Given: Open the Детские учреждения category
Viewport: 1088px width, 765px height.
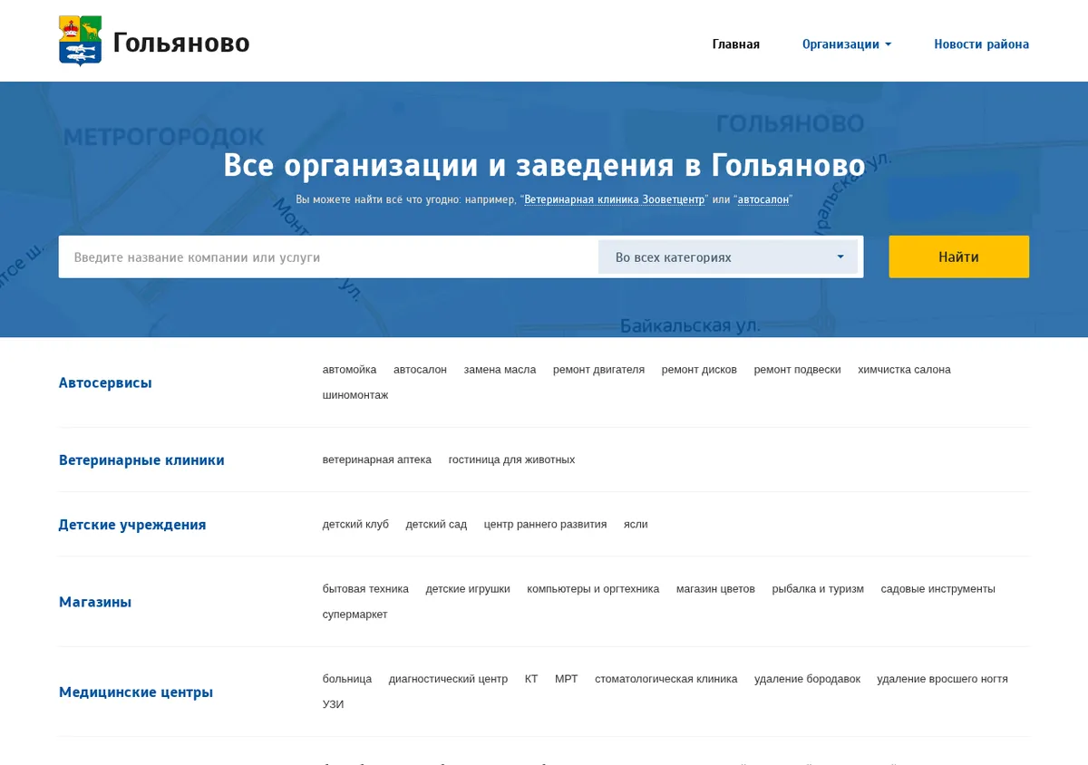Looking at the screenshot, I should point(132,524).
